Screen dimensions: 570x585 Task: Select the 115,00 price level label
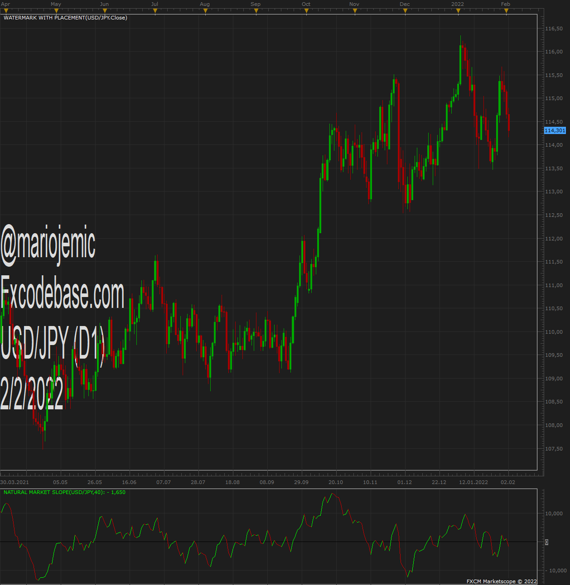(x=554, y=98)
